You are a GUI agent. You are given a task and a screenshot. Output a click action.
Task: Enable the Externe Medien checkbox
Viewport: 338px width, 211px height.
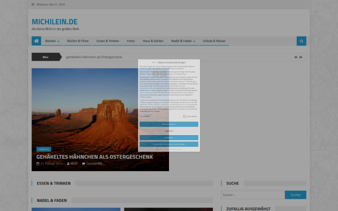click(184, 116)
